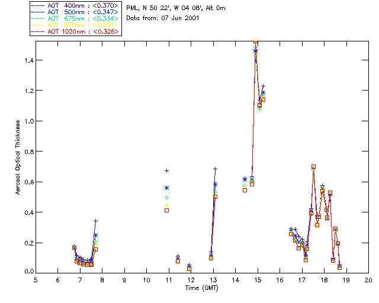Click the x-axis tick label 15

[257, 279]
